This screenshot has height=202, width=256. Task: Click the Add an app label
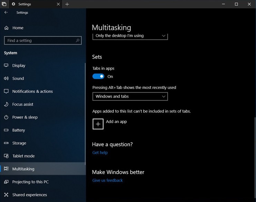tap(116, 122)
